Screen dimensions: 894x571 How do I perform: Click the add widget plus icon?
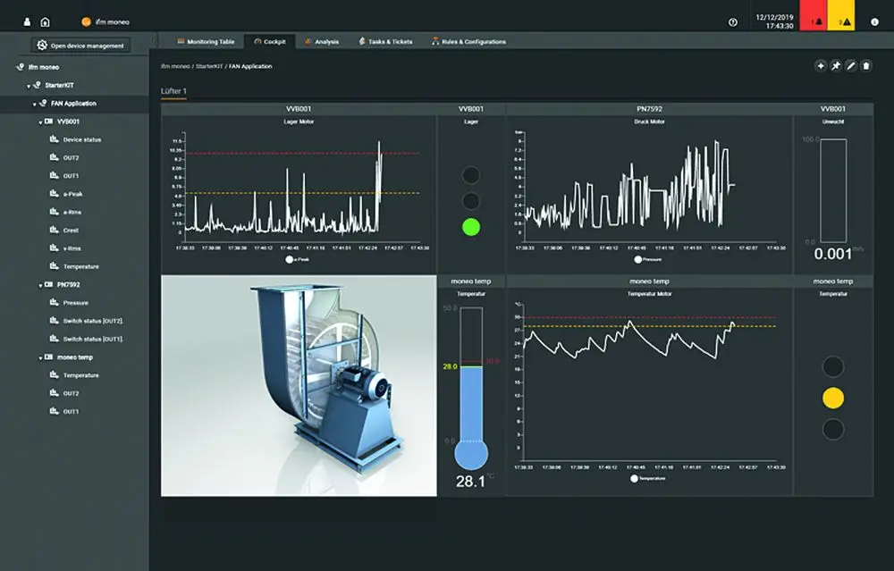pyautogui.click(x=821, y=66)
